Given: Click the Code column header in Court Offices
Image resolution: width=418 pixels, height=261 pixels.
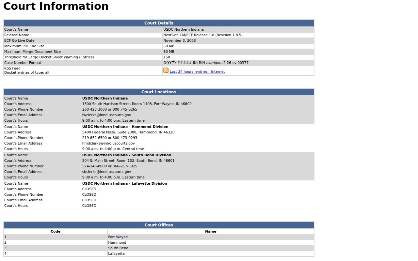Looking at the screenshot, I should pos(56,231).
